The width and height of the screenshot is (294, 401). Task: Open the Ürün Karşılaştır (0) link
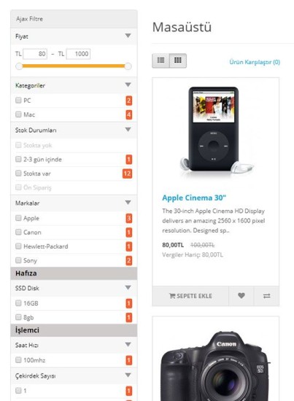point(255,62)
